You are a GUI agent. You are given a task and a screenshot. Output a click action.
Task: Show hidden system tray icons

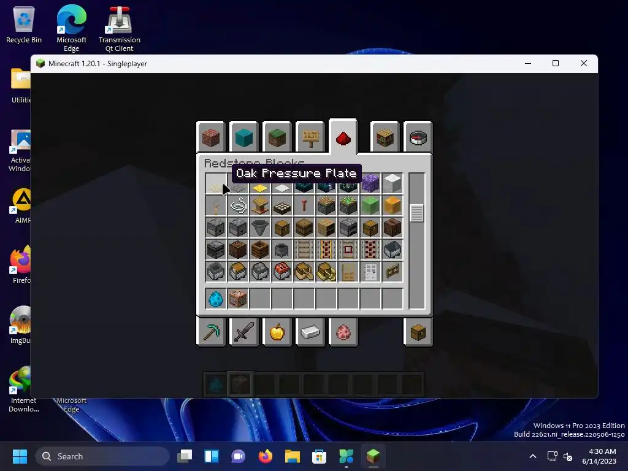tap(533, 456)
